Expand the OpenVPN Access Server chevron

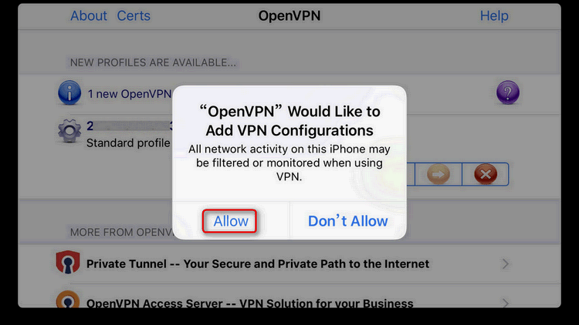(x=506, y=303)
